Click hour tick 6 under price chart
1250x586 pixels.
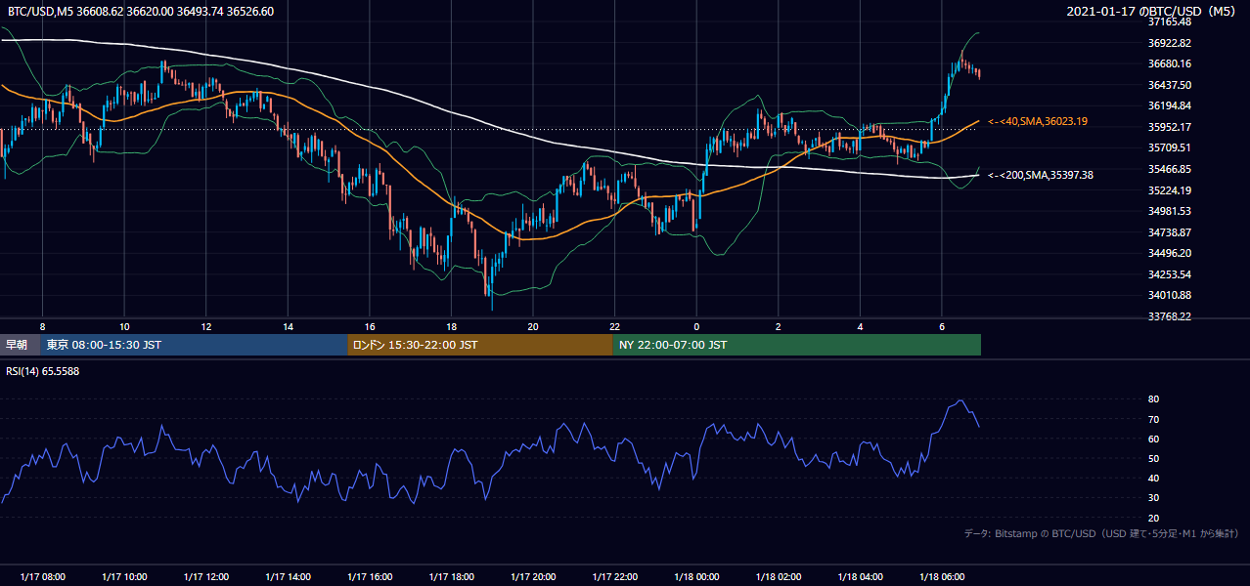click(942, 326)
